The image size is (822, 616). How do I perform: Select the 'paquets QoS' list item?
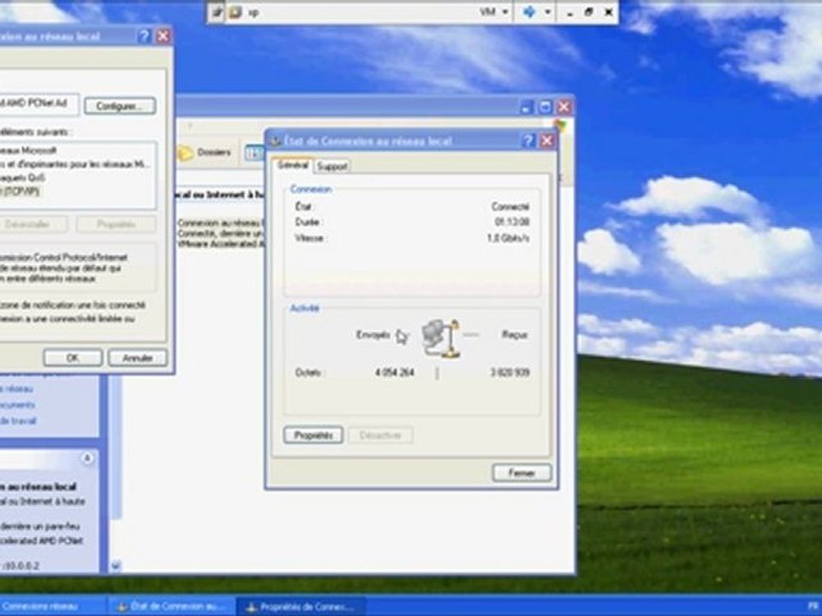(x=22, y=178)
